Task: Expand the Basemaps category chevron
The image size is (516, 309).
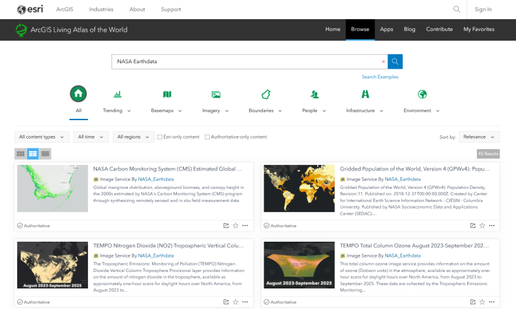Action: pyautogui.click(x=180, y=111)
